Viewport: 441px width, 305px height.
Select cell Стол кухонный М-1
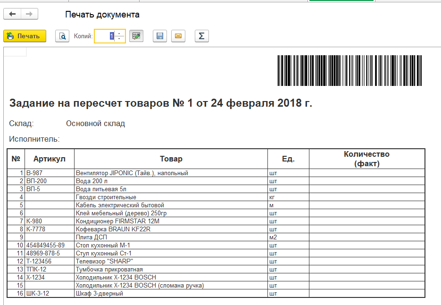171,246
